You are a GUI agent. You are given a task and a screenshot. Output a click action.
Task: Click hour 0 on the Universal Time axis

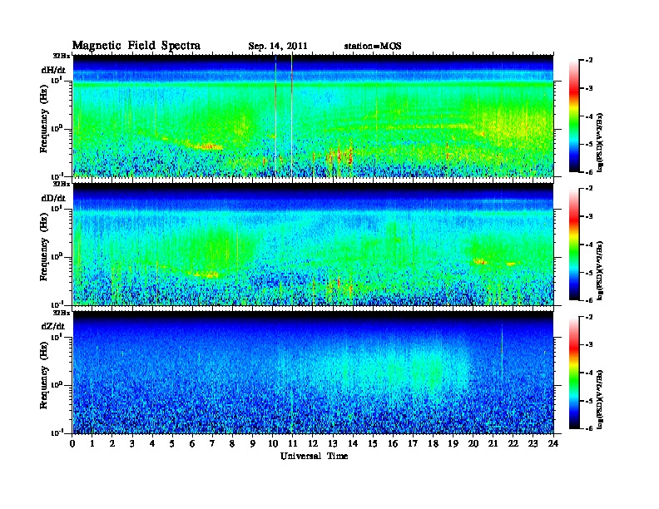tap(72, 443)
